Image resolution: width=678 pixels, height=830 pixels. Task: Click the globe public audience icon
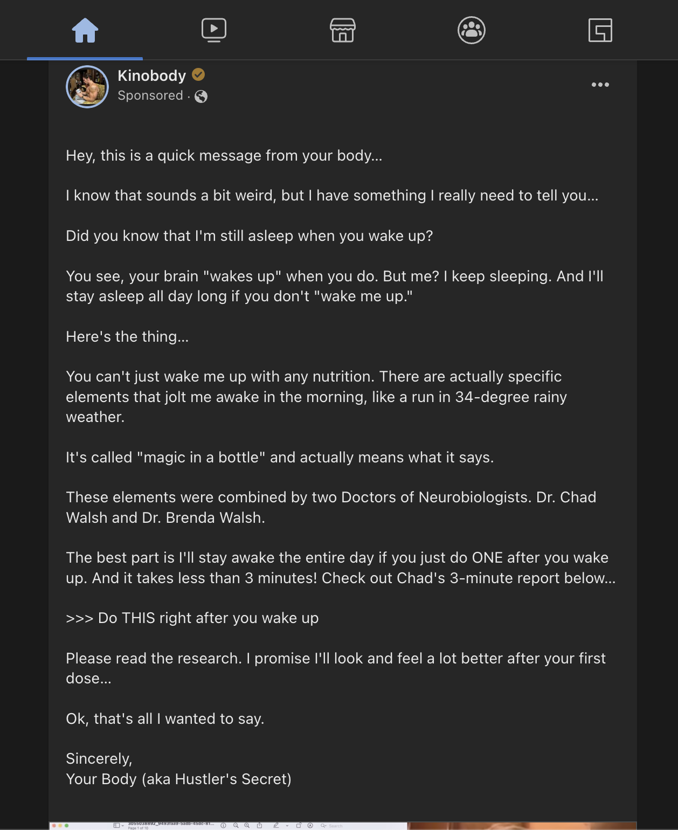tap(201, 96)
